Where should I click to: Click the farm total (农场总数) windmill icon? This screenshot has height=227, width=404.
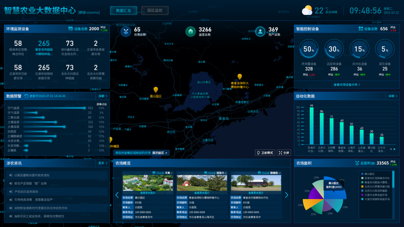coord(126,32)
